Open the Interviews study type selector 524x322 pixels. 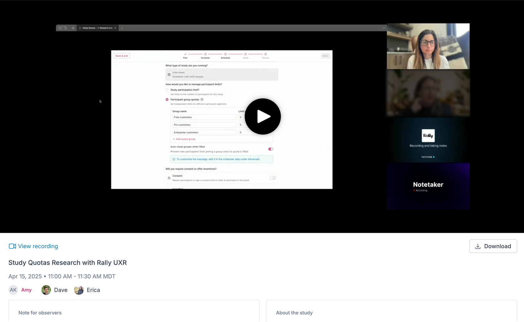(x=221, y=75)
